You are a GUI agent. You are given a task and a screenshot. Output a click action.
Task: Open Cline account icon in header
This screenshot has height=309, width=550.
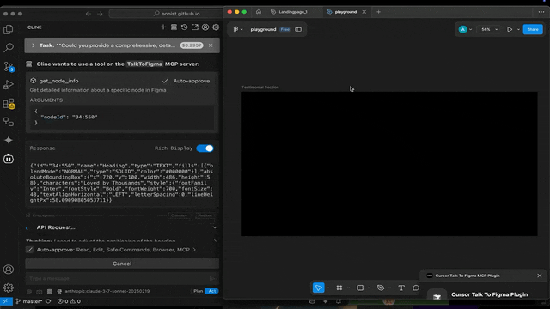point(205,27)
